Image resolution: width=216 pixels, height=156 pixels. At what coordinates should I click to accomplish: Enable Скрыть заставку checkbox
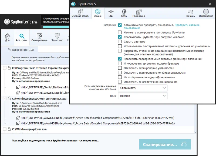[x=120, y=41]
